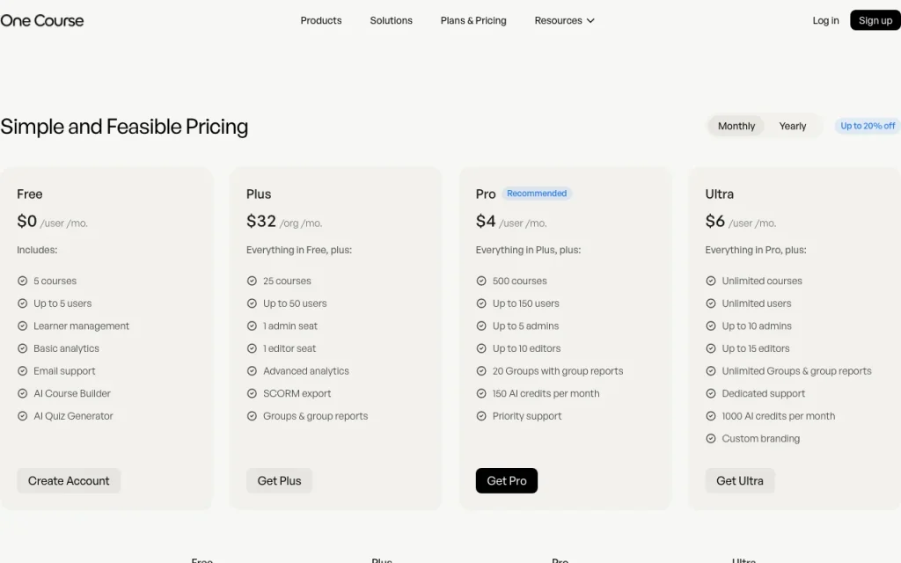This screenshot has height=563, width=901.
Task: Click check icon beside Groups & group reports
Action: [252, 416]
